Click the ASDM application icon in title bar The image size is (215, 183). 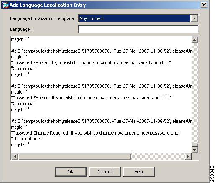[5, 5]
